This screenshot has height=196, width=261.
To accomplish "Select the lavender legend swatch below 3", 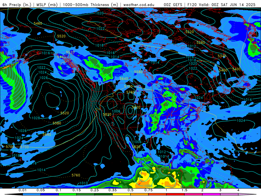I will pos(229,194).
